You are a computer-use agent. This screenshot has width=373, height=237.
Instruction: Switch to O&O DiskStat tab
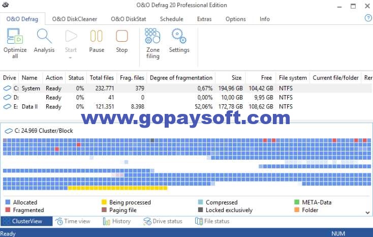(129, 19)
